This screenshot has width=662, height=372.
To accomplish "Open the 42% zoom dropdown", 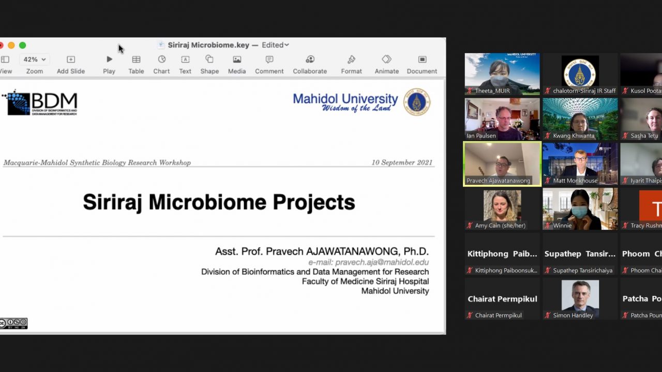I will click(x=35, y=59).
